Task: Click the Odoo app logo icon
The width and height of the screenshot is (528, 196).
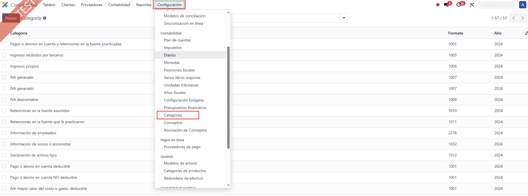Action: pos(5,5)
